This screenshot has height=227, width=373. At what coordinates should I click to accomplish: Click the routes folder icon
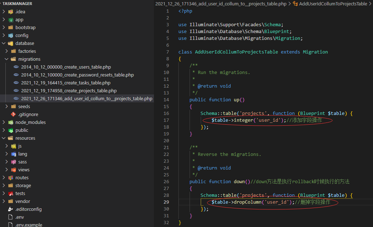pyautogui.click(x=11, y=177)
